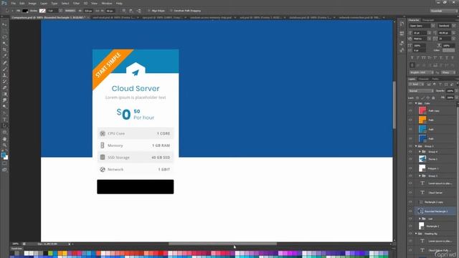Collapse the Group 1 layer group
Screen dimensions: 459x258
tap(416, 146)
